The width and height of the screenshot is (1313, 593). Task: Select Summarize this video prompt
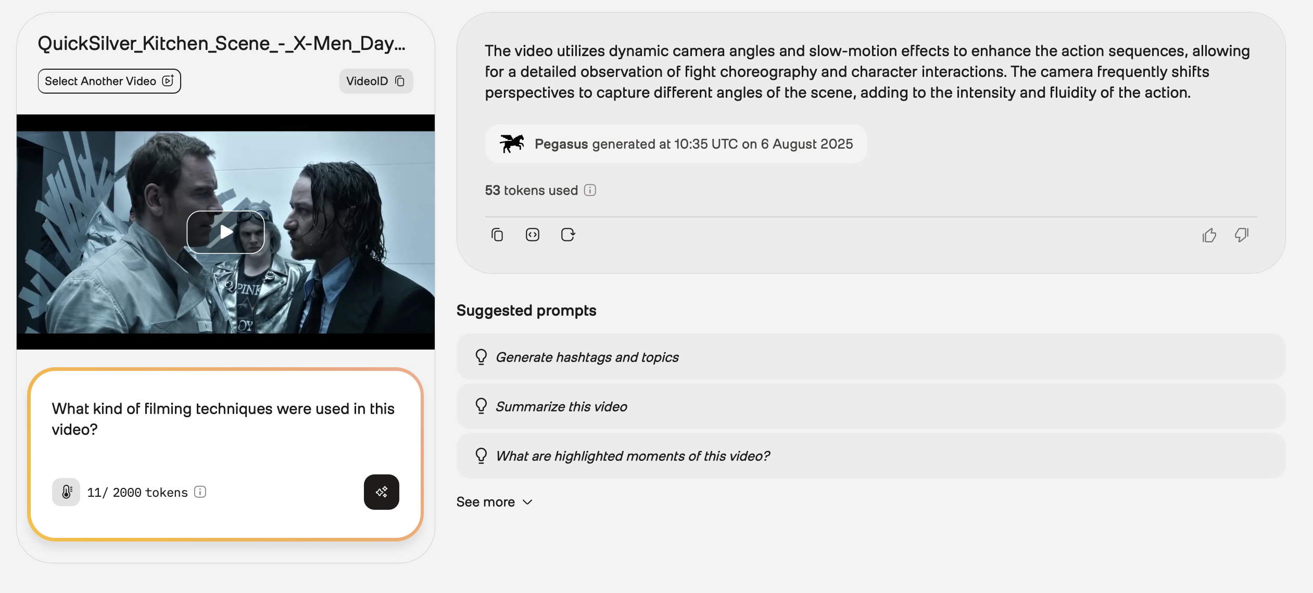pos(561,407)
